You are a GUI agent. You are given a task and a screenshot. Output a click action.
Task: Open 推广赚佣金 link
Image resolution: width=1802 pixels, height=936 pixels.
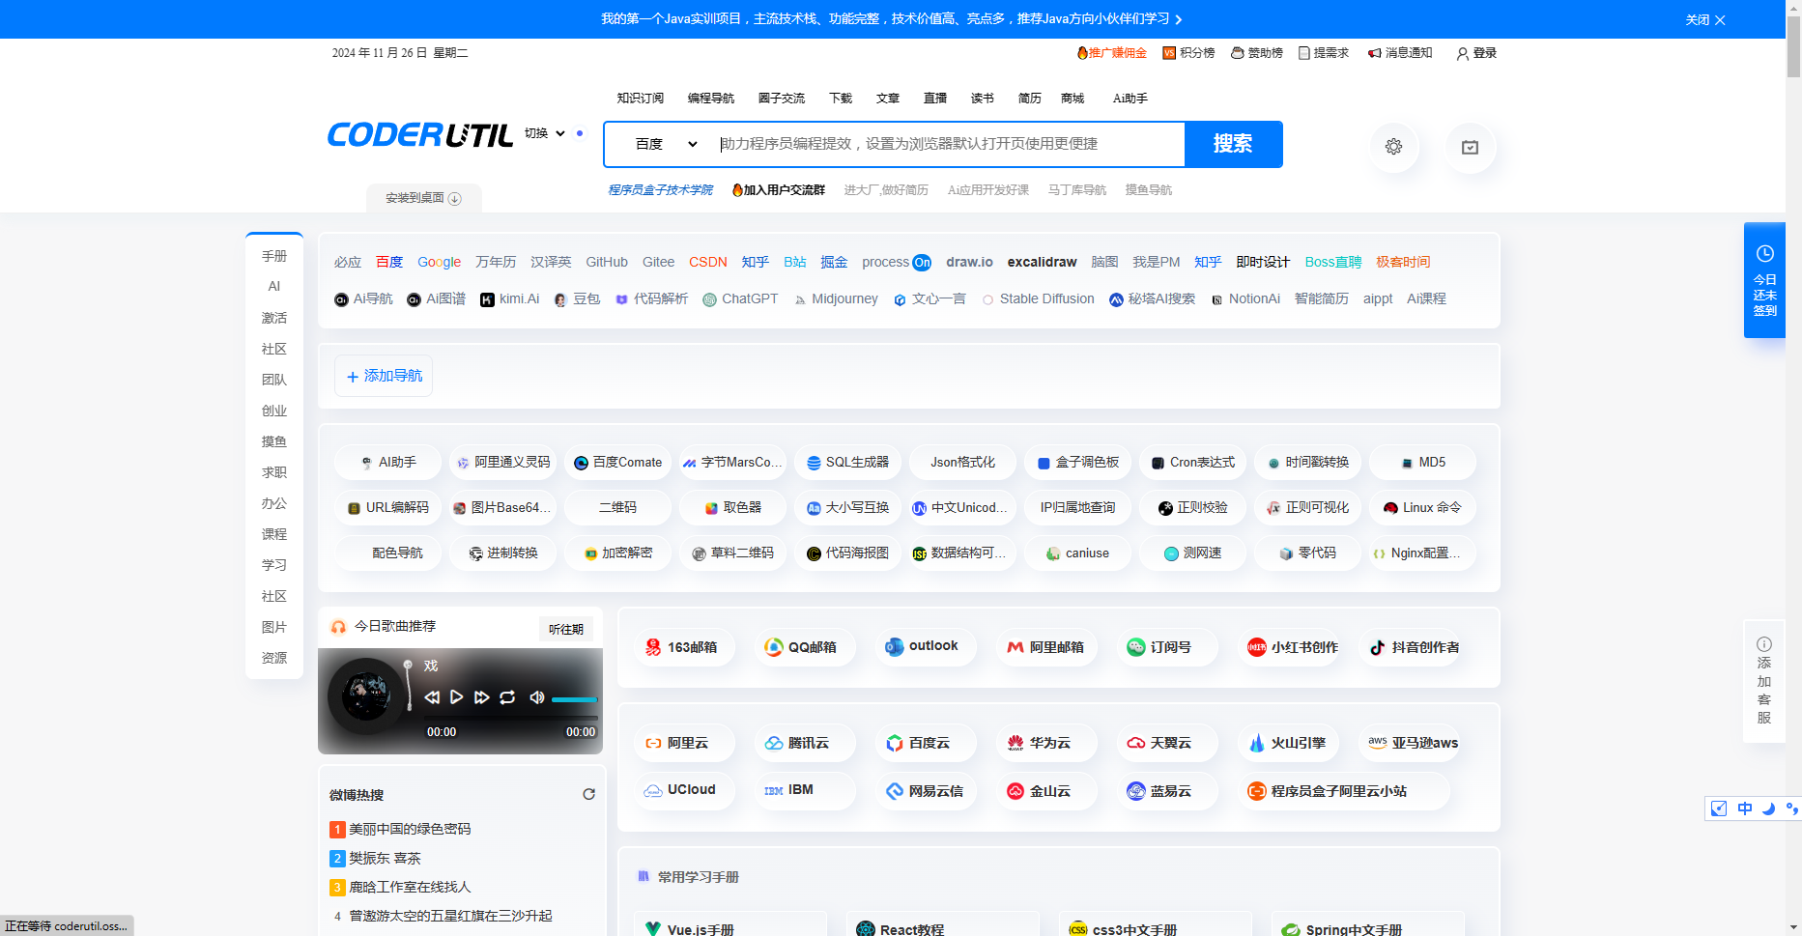coord(1111,53)
